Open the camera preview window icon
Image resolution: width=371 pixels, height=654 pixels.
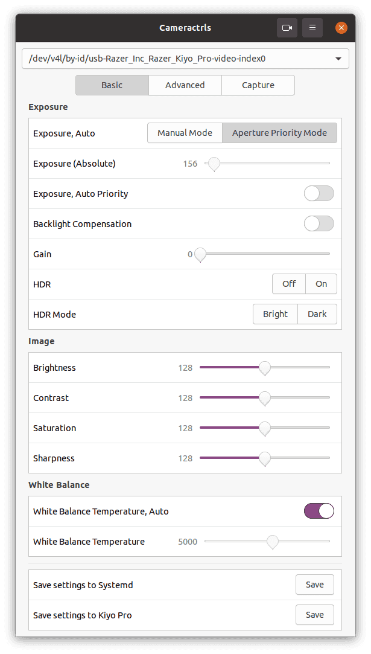(288, 28)
